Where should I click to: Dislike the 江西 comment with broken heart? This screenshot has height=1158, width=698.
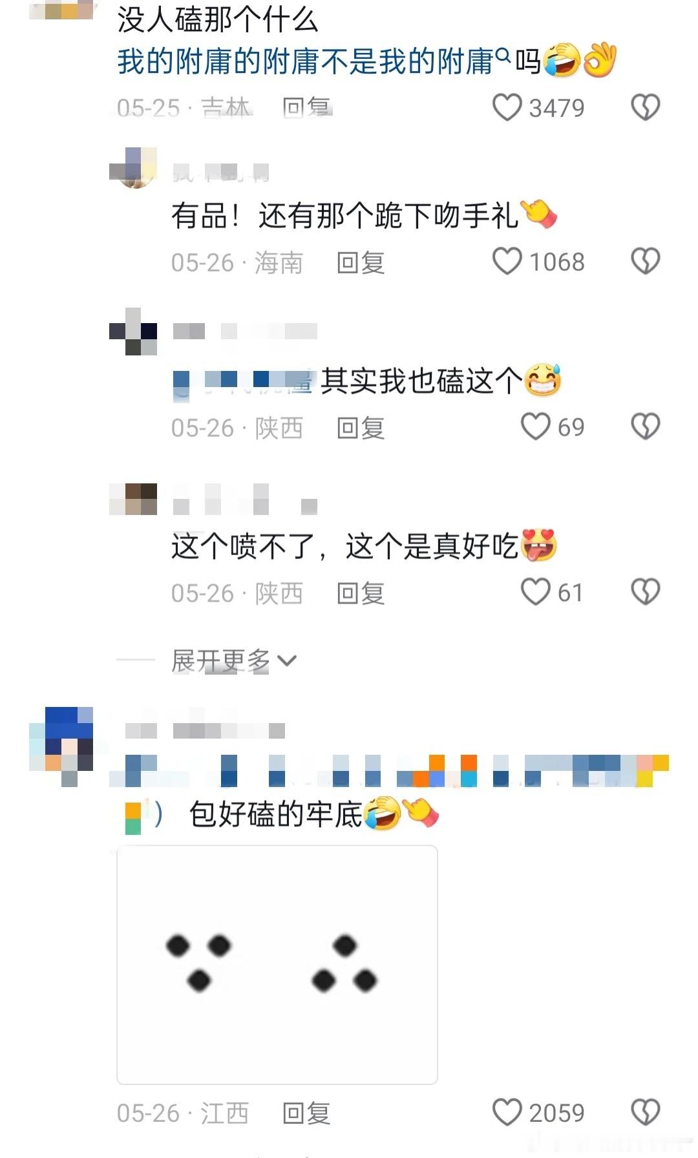(645, 1112)
